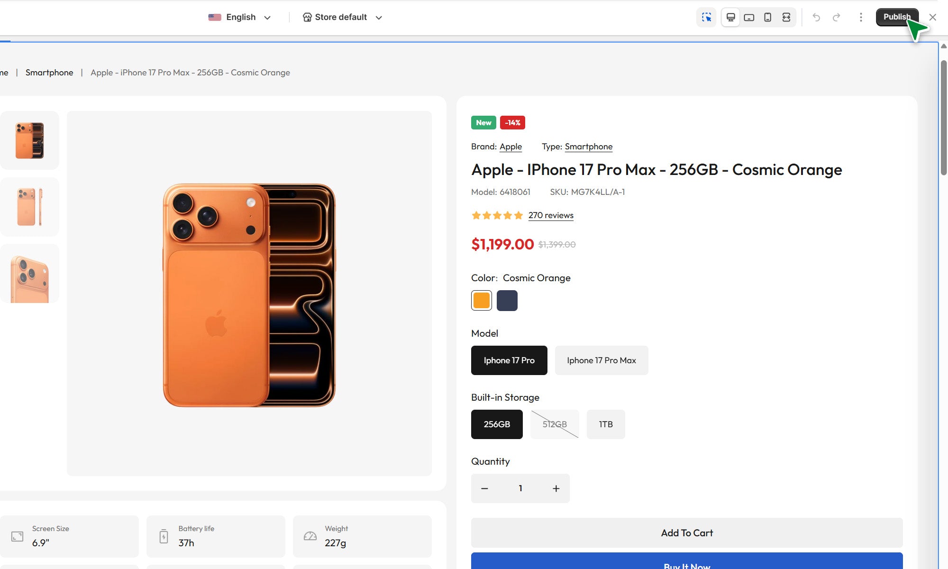Expand the Store default dropdown
948x569 pixels.
342,18
